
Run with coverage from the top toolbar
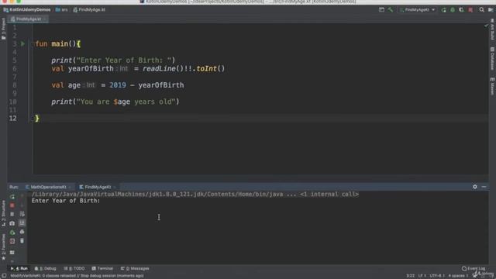tap(462, 10)
